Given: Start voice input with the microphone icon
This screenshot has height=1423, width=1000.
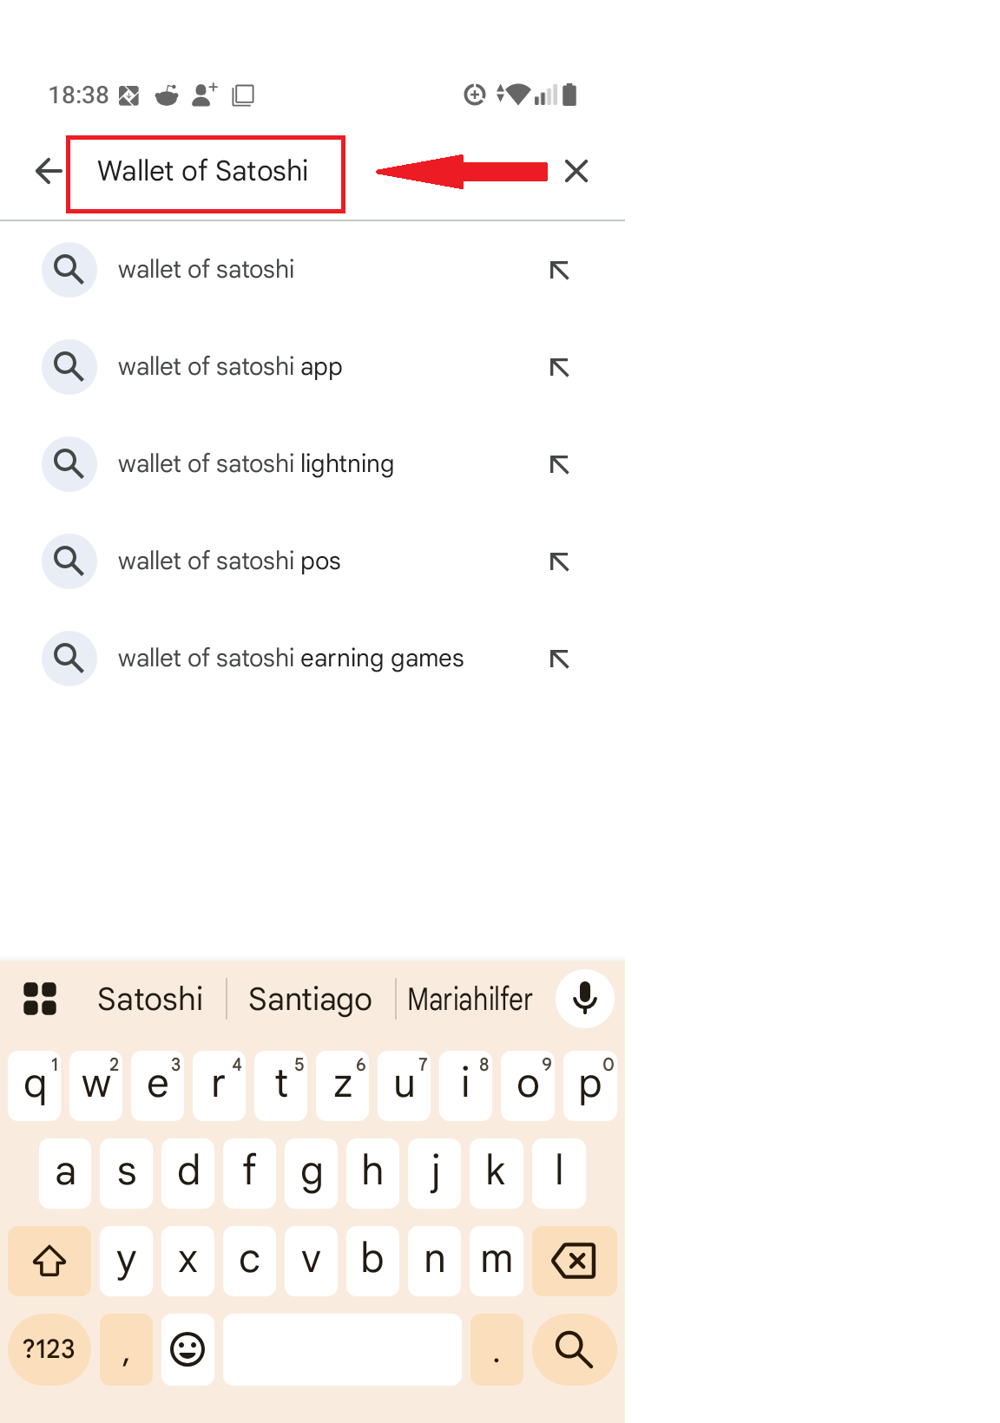Looking at the screenshot, I should [585, 999].
